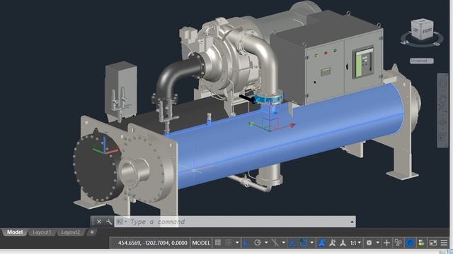Open polar tracking angle dropdown

click(x=266, y=243)
